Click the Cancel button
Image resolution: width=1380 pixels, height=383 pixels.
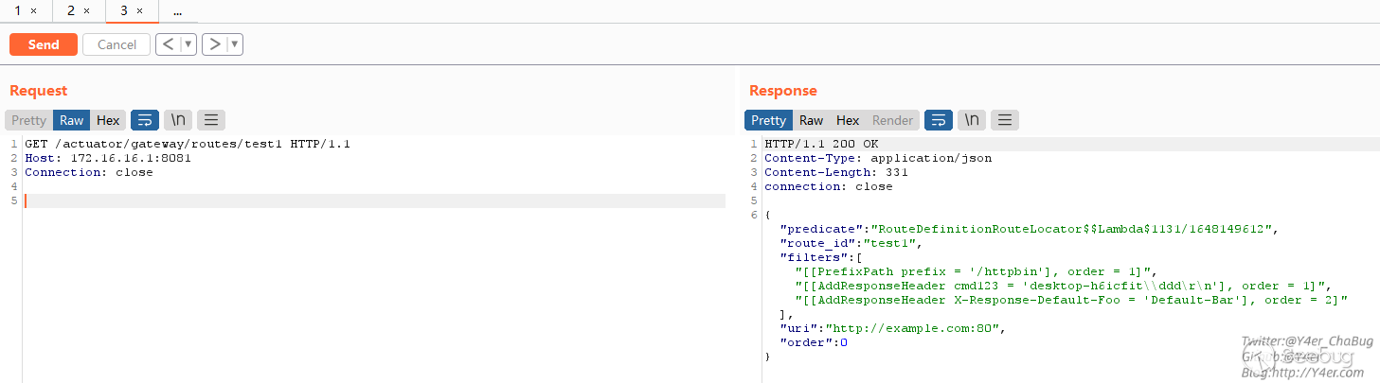(x=116, y=44)
